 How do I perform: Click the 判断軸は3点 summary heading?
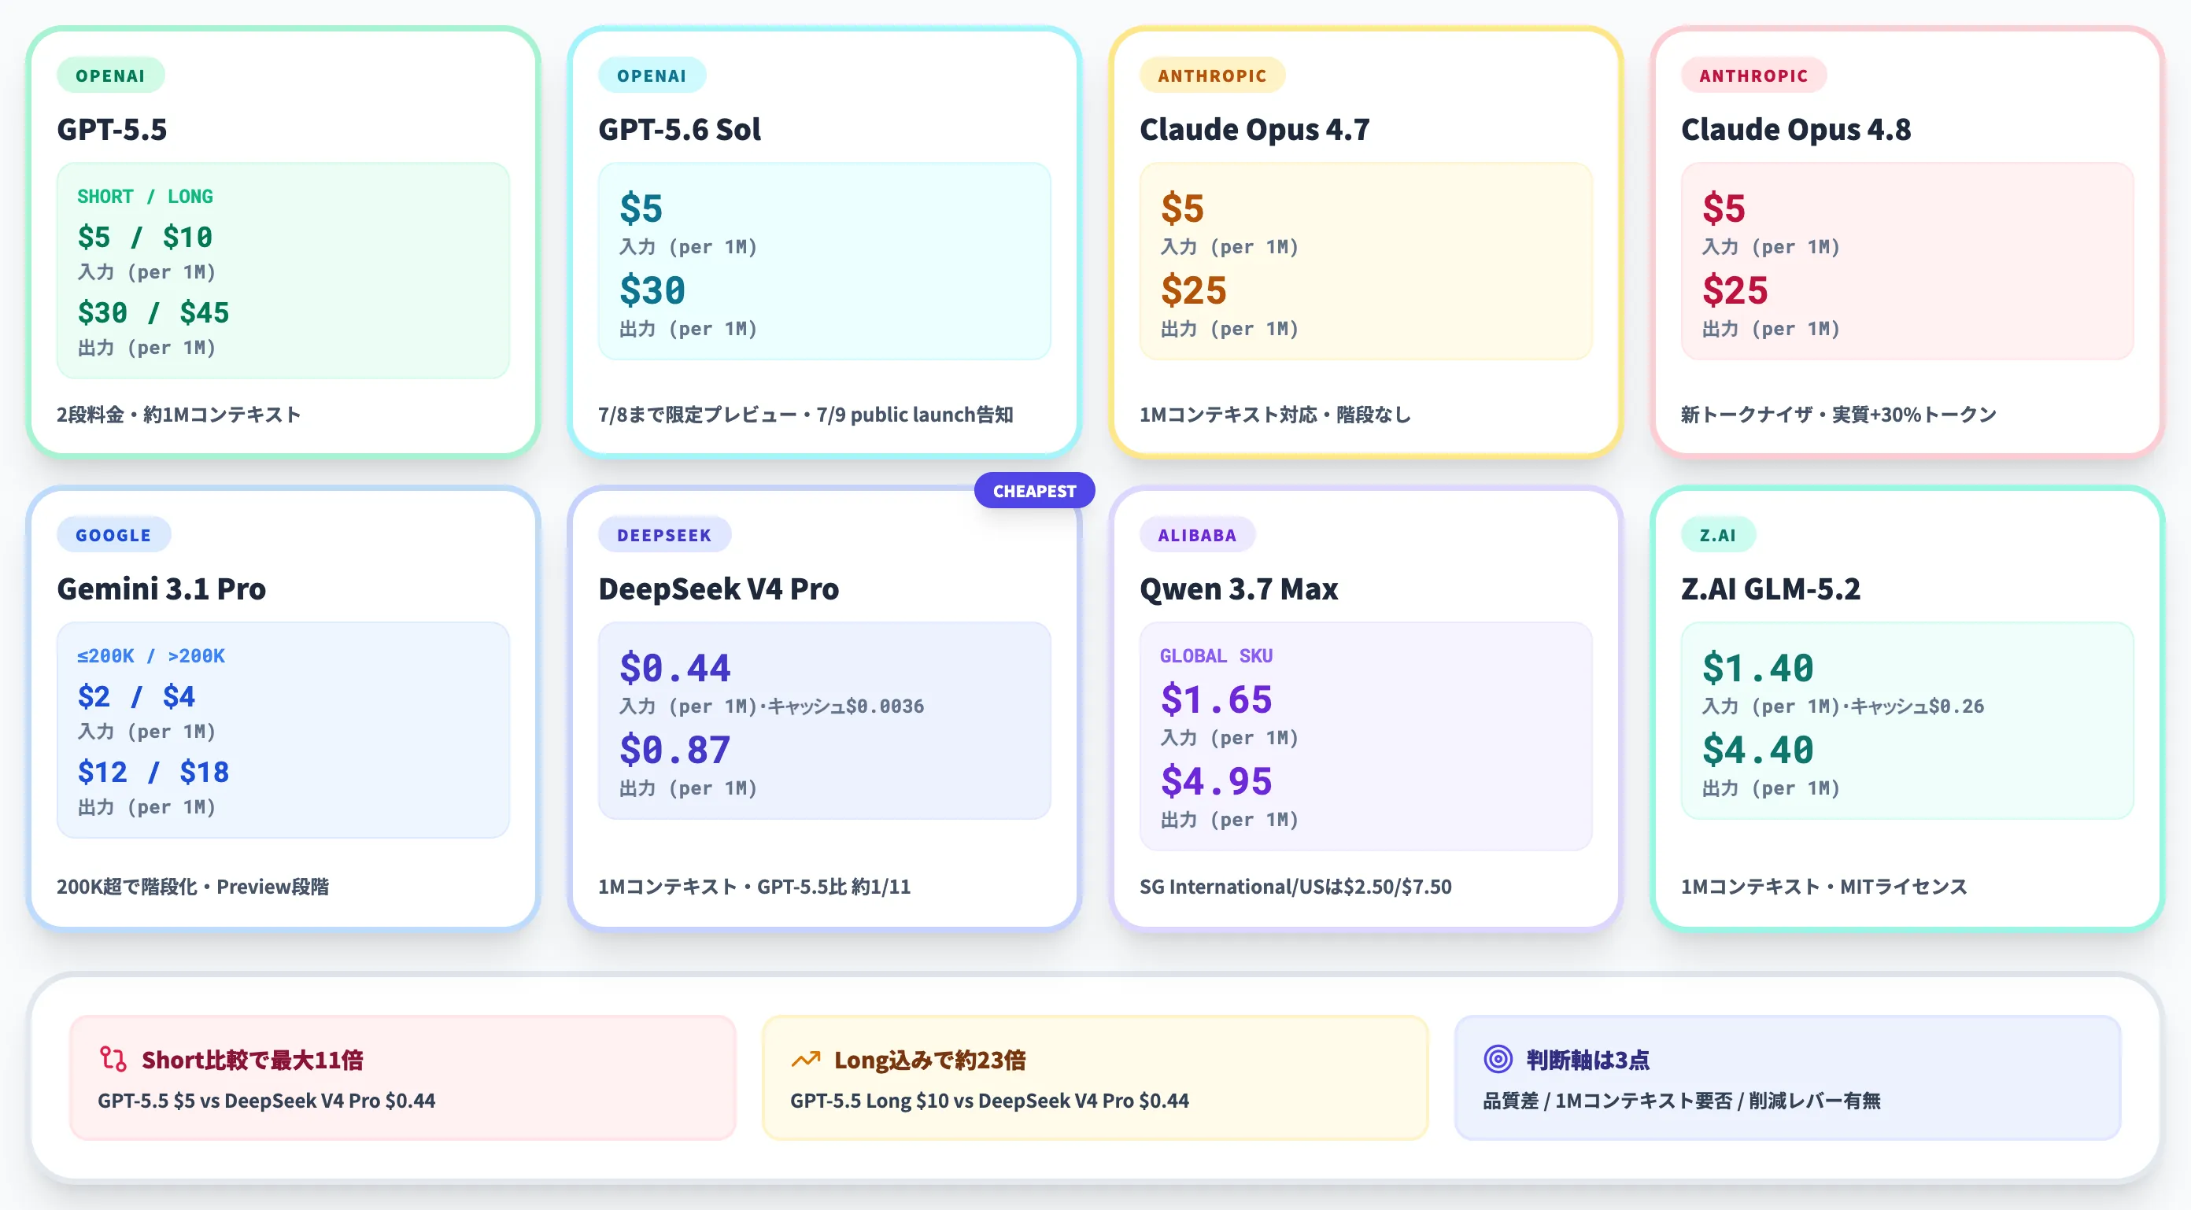click(x=1588, y=1060)
